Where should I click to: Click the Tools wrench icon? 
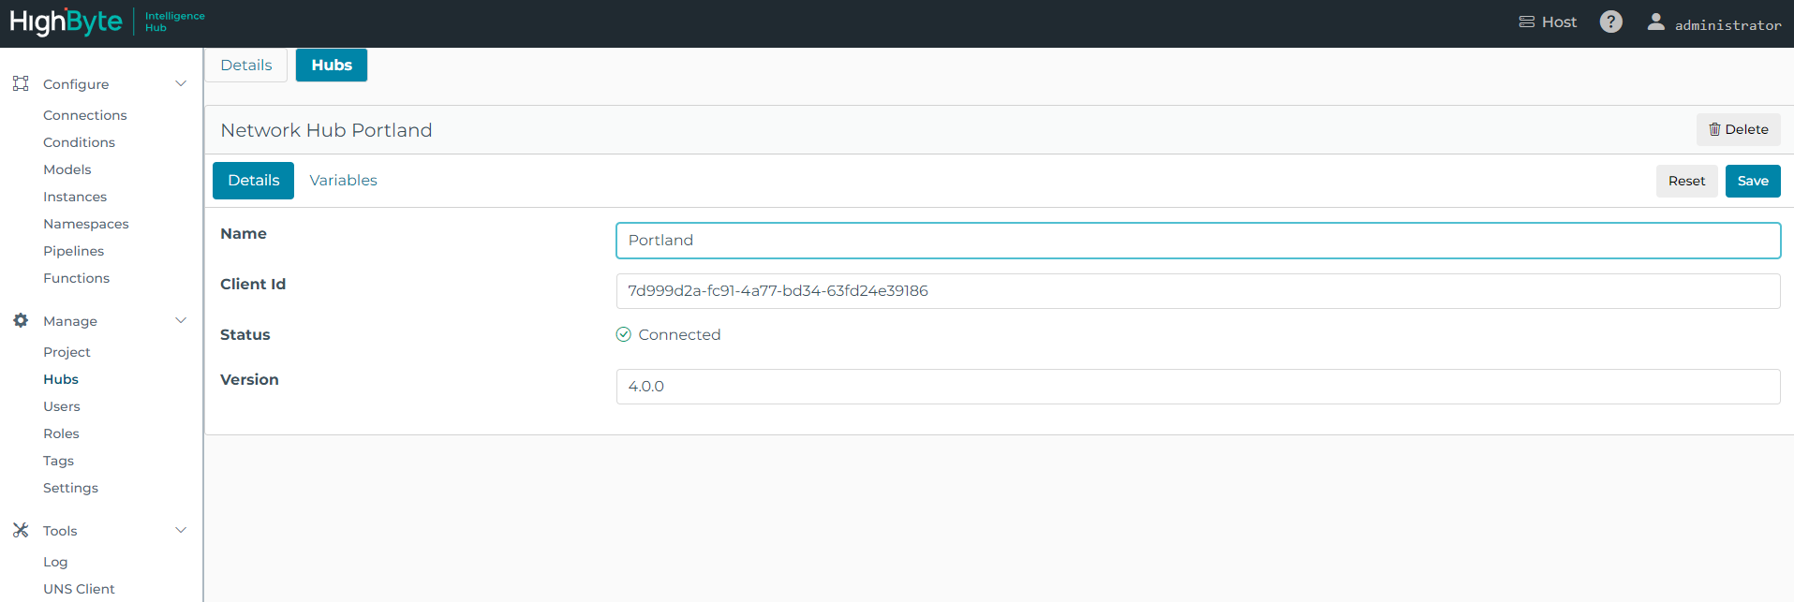pyautogui.click(x=21, y=530)
